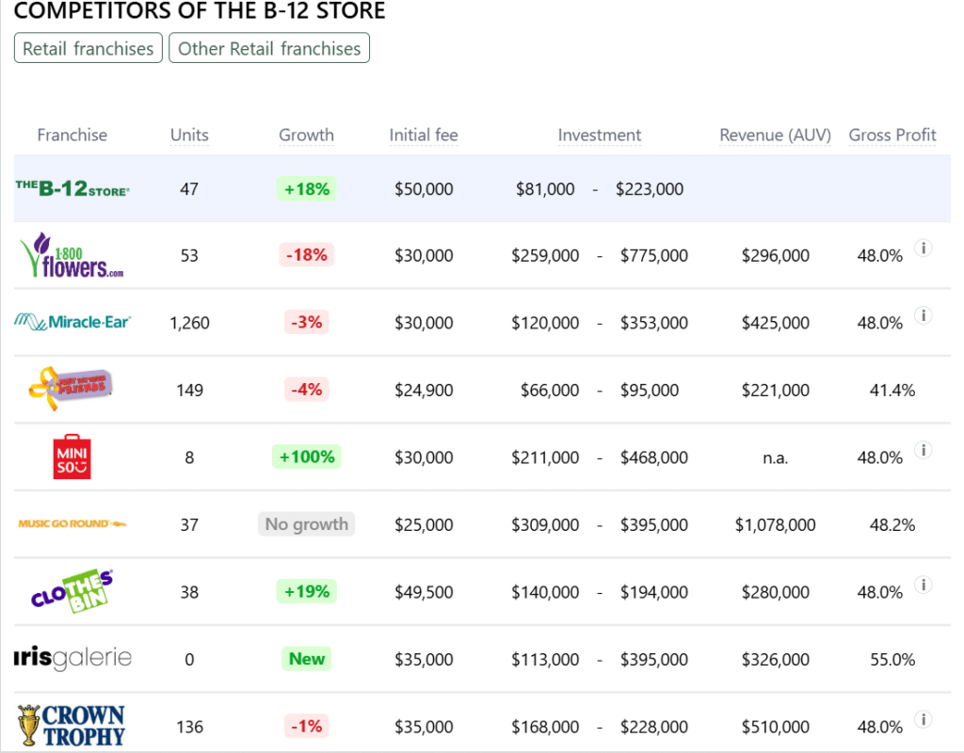Click the n.a. revenue value

point(776,458)
